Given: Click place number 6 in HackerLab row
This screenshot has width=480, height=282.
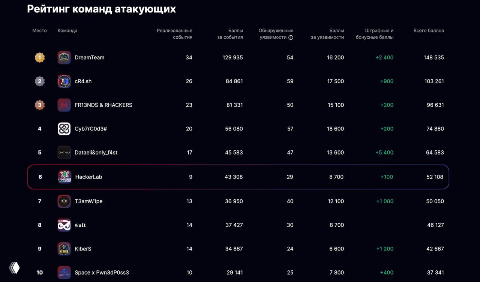Looking at the screenshot, I should pos(40,177).
